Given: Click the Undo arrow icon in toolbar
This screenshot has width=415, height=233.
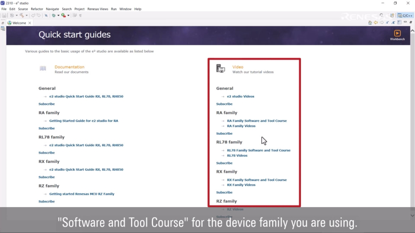Looking at the screenshot, I should click(x=33, y=16).
